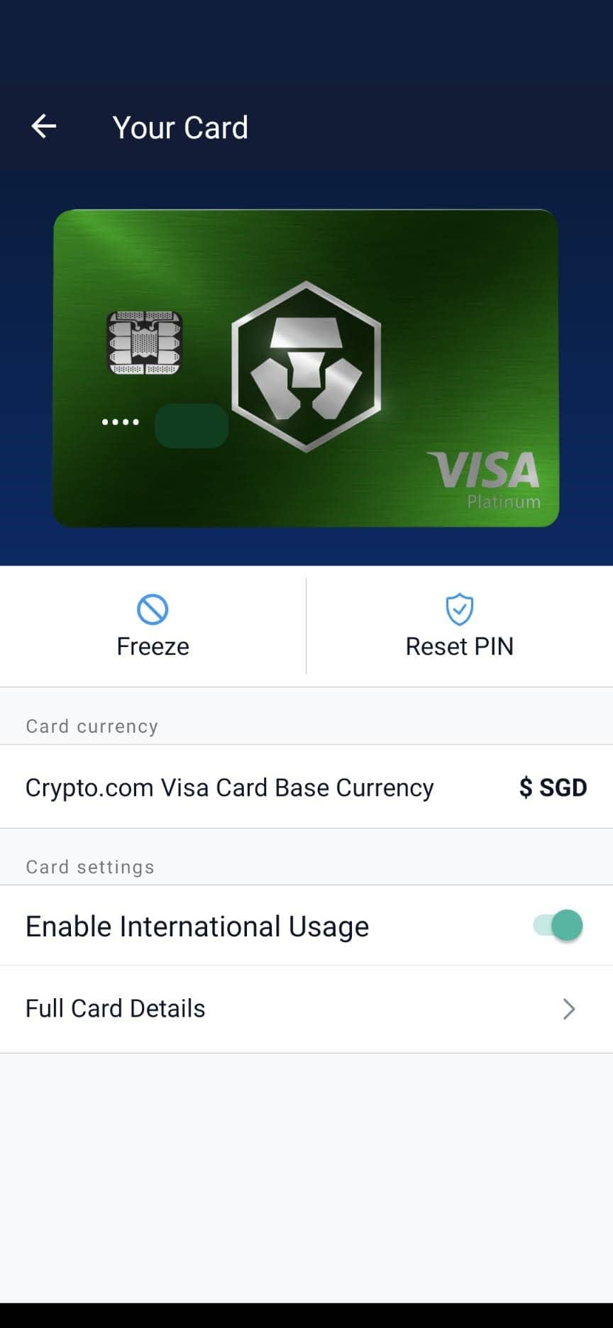Click the Freeze circle-slash icon

pos(153,609)
